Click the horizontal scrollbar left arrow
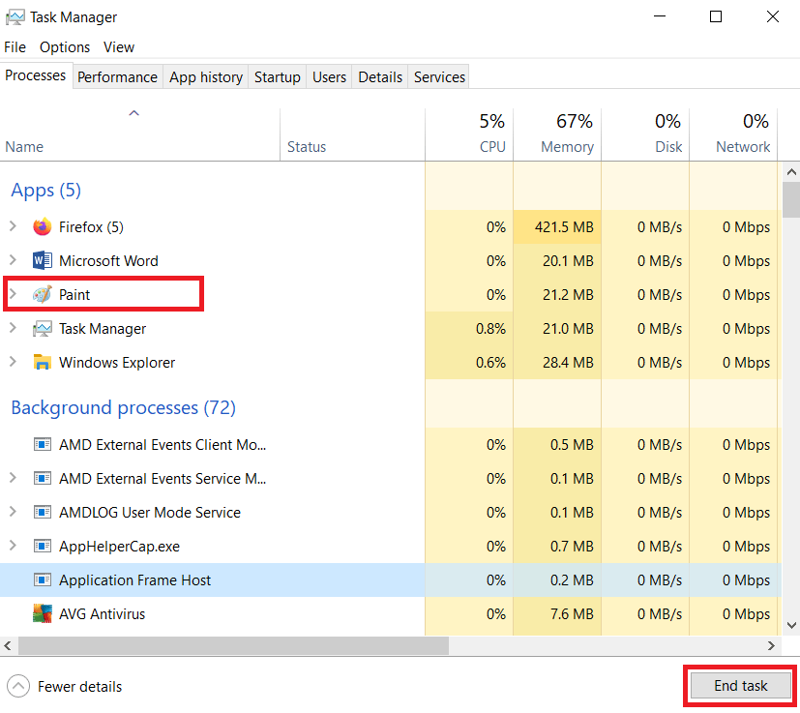The width and height of the screenshot is (800, 713). [8, 645]
